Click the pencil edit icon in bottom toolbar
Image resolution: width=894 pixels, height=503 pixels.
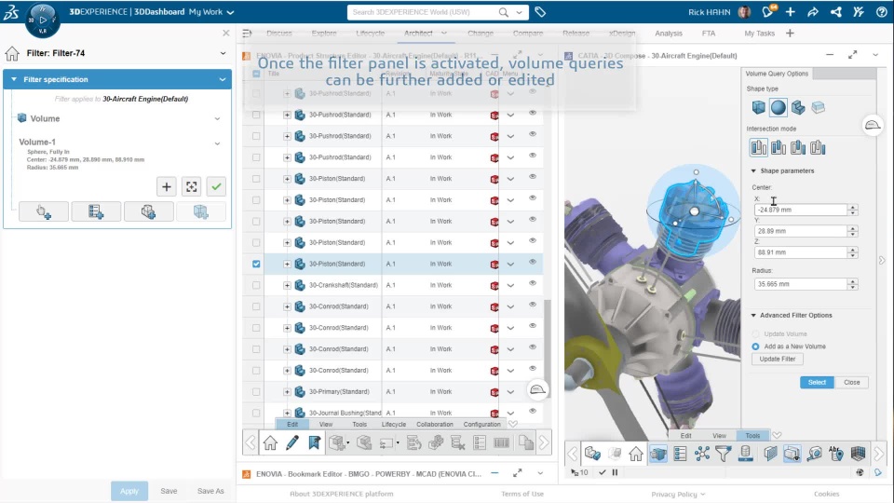click(x=292, y=442)
